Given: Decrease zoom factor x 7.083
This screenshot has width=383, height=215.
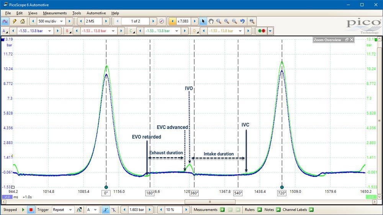Looking at the screenshot, I should pos(172,21).
